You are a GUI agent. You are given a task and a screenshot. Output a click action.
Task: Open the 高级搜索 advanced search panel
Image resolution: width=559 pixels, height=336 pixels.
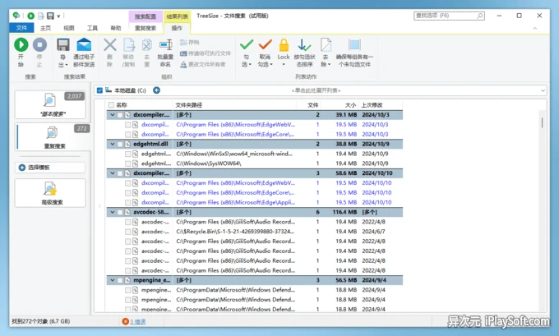coord(50,193)
